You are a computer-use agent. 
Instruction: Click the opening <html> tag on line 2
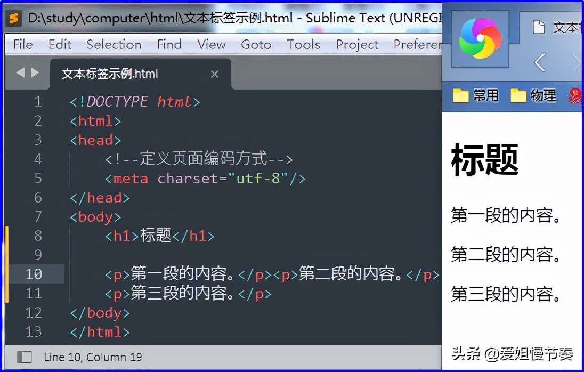(x=95, y=121)
